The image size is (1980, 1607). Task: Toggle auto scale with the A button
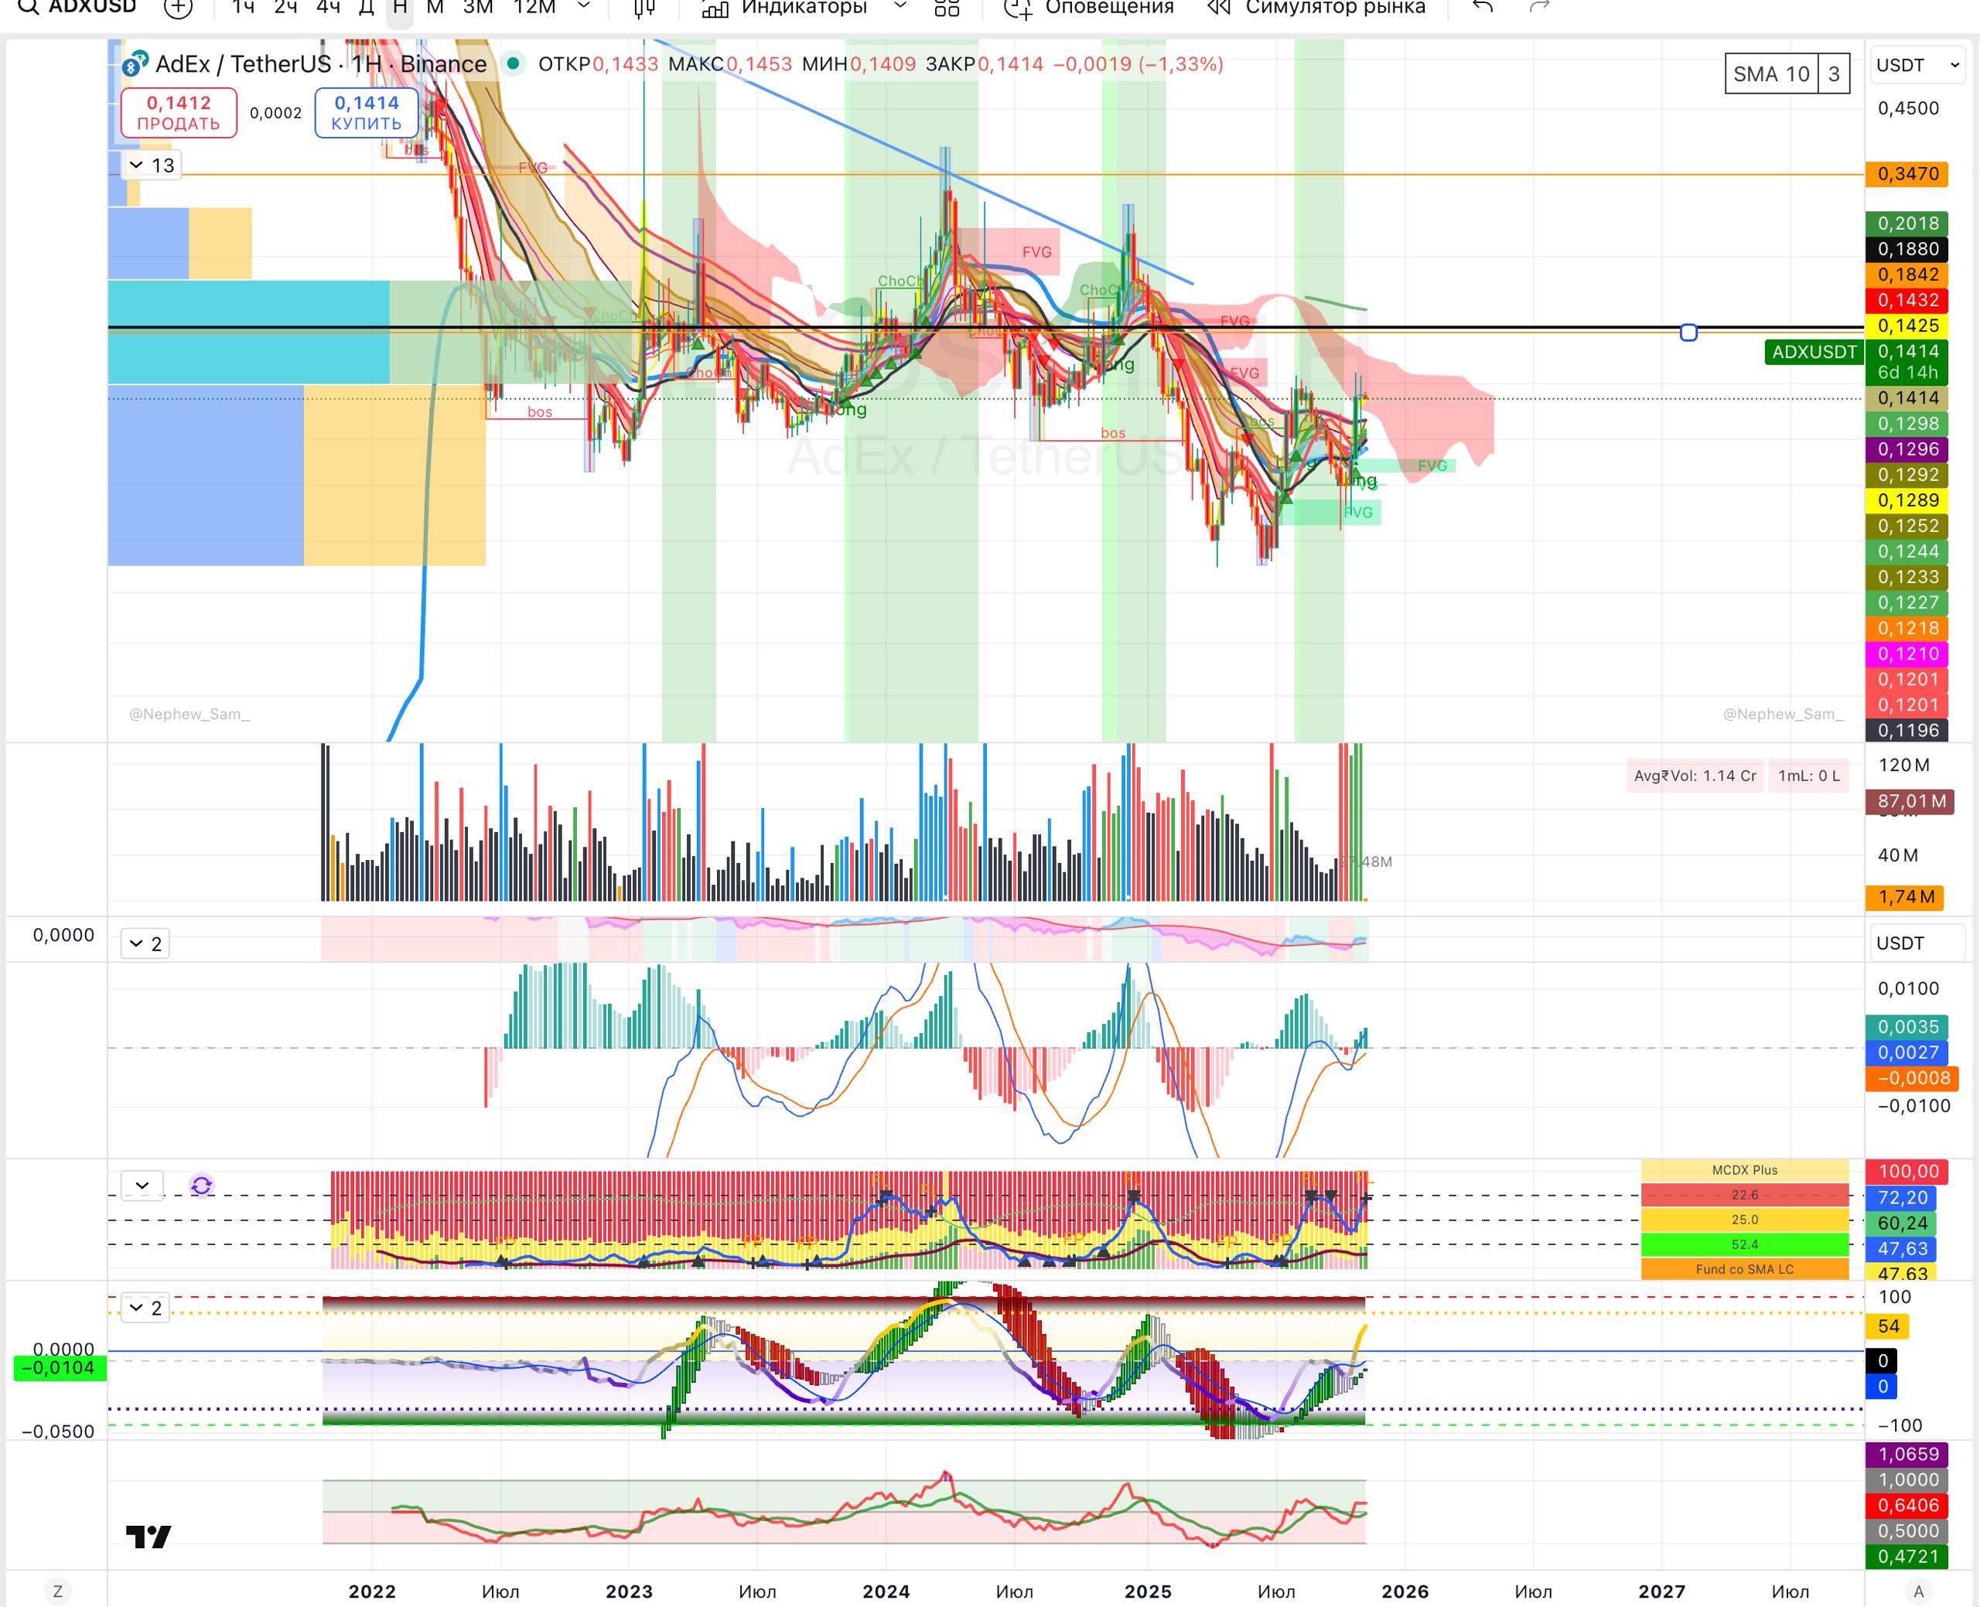pyautogui.click(x=1918, y=1592)
